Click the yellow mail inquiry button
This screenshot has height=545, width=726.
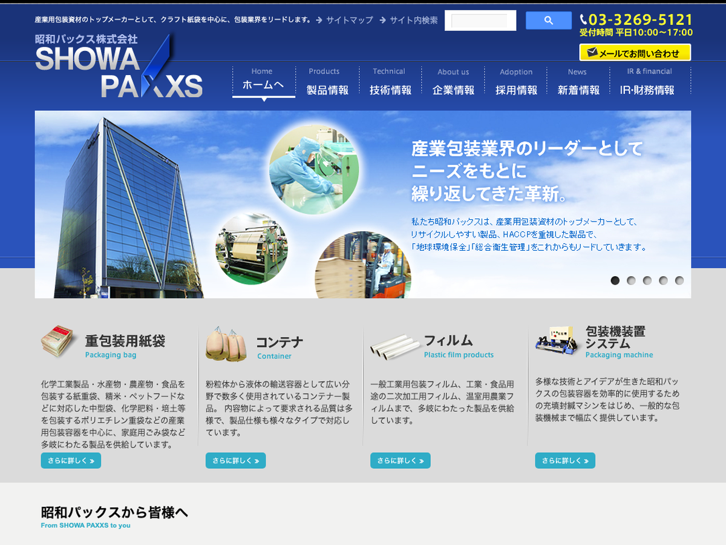635,53
